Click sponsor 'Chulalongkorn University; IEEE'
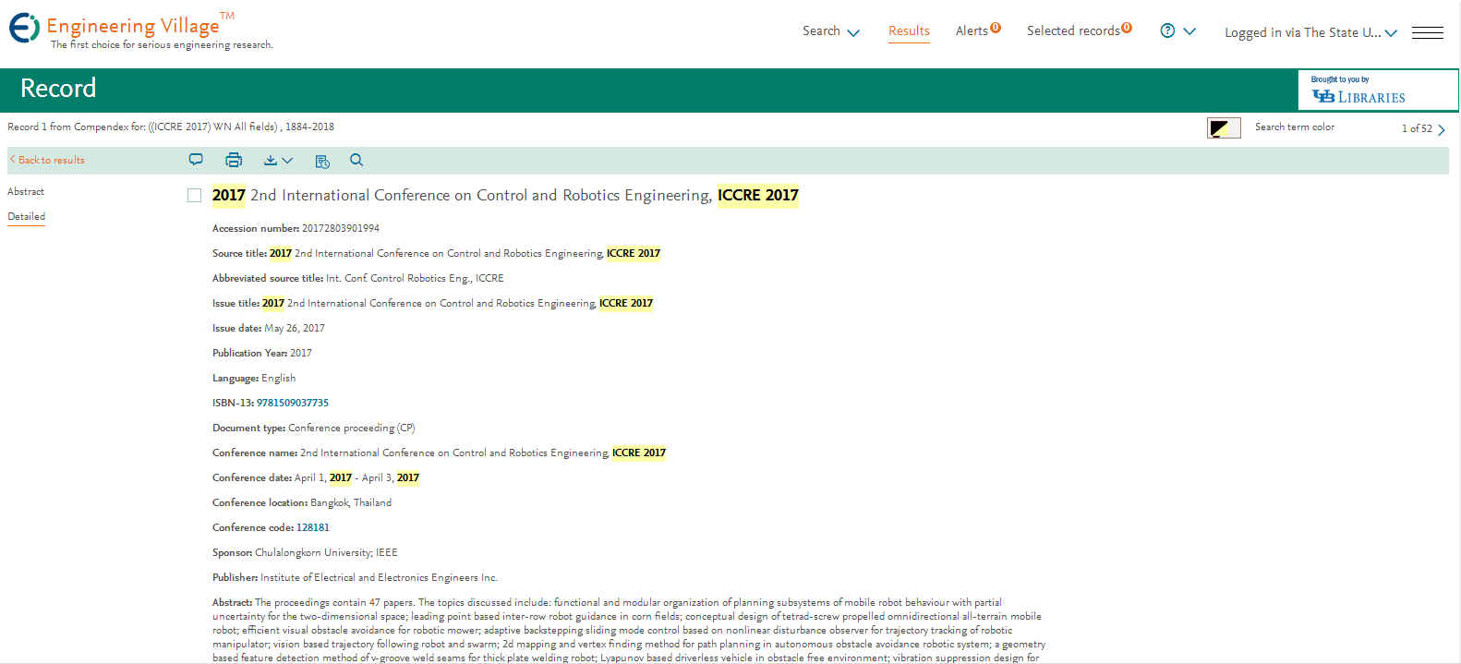The image size is (1461, 664). click(x=326, y=552)
